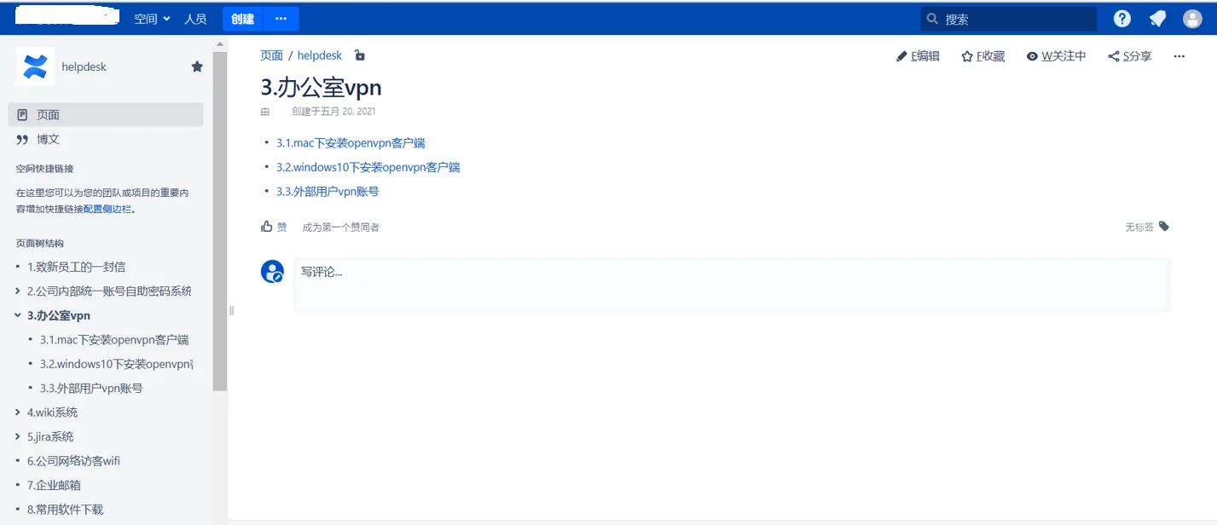1217x525 pixels.
Task: Open 8.常用软件下载 page in tree
Action: 65,510
